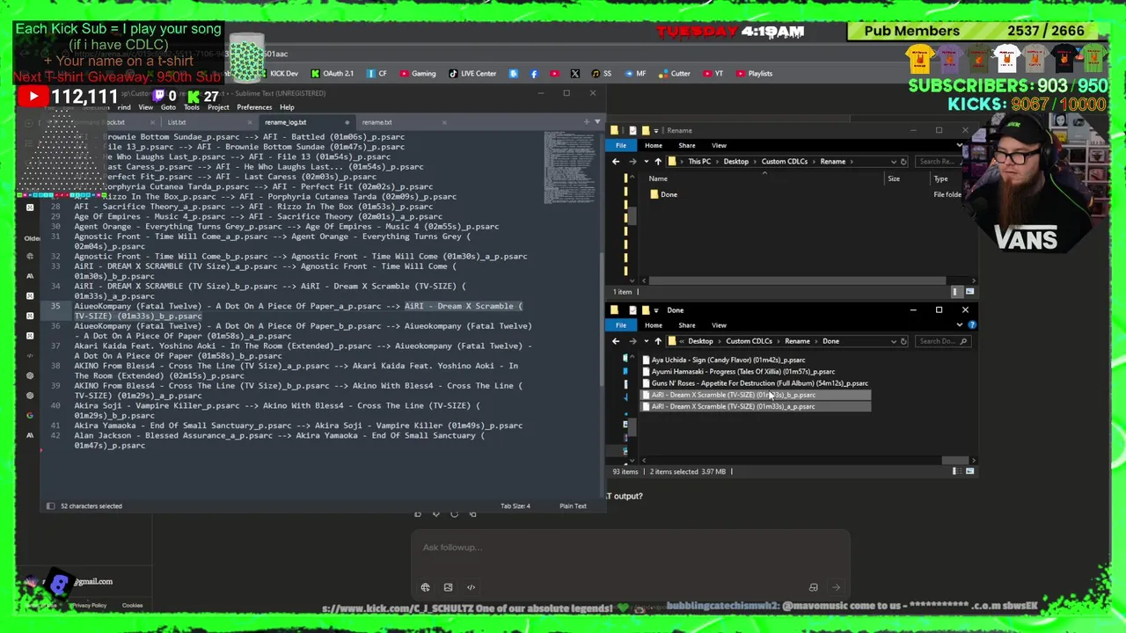
Task: Open Sublime Text Preferences menu
Action: (254, 107)
